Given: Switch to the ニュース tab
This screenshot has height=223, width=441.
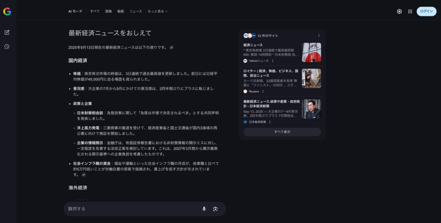Looking at the screenshot, I should (x=136, y=11).
